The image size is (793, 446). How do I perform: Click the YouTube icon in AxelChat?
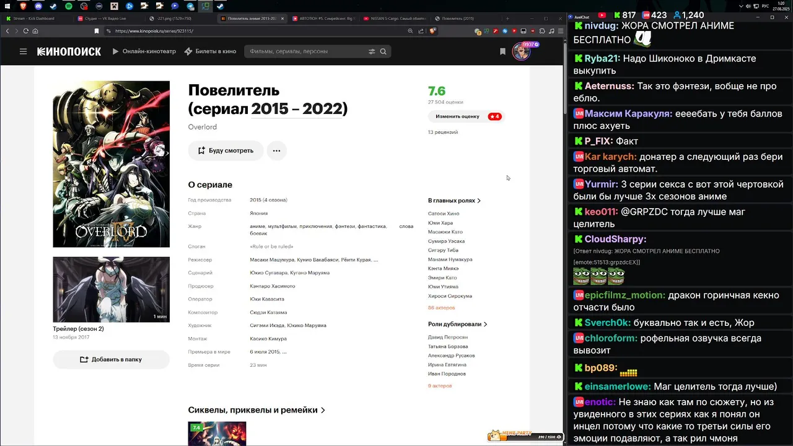click(x=602, y=15)
